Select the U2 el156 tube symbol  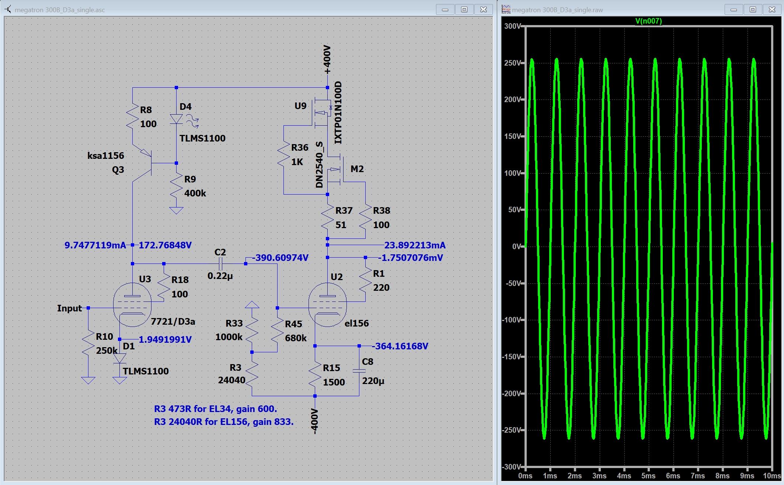click(x=327, y=305)
